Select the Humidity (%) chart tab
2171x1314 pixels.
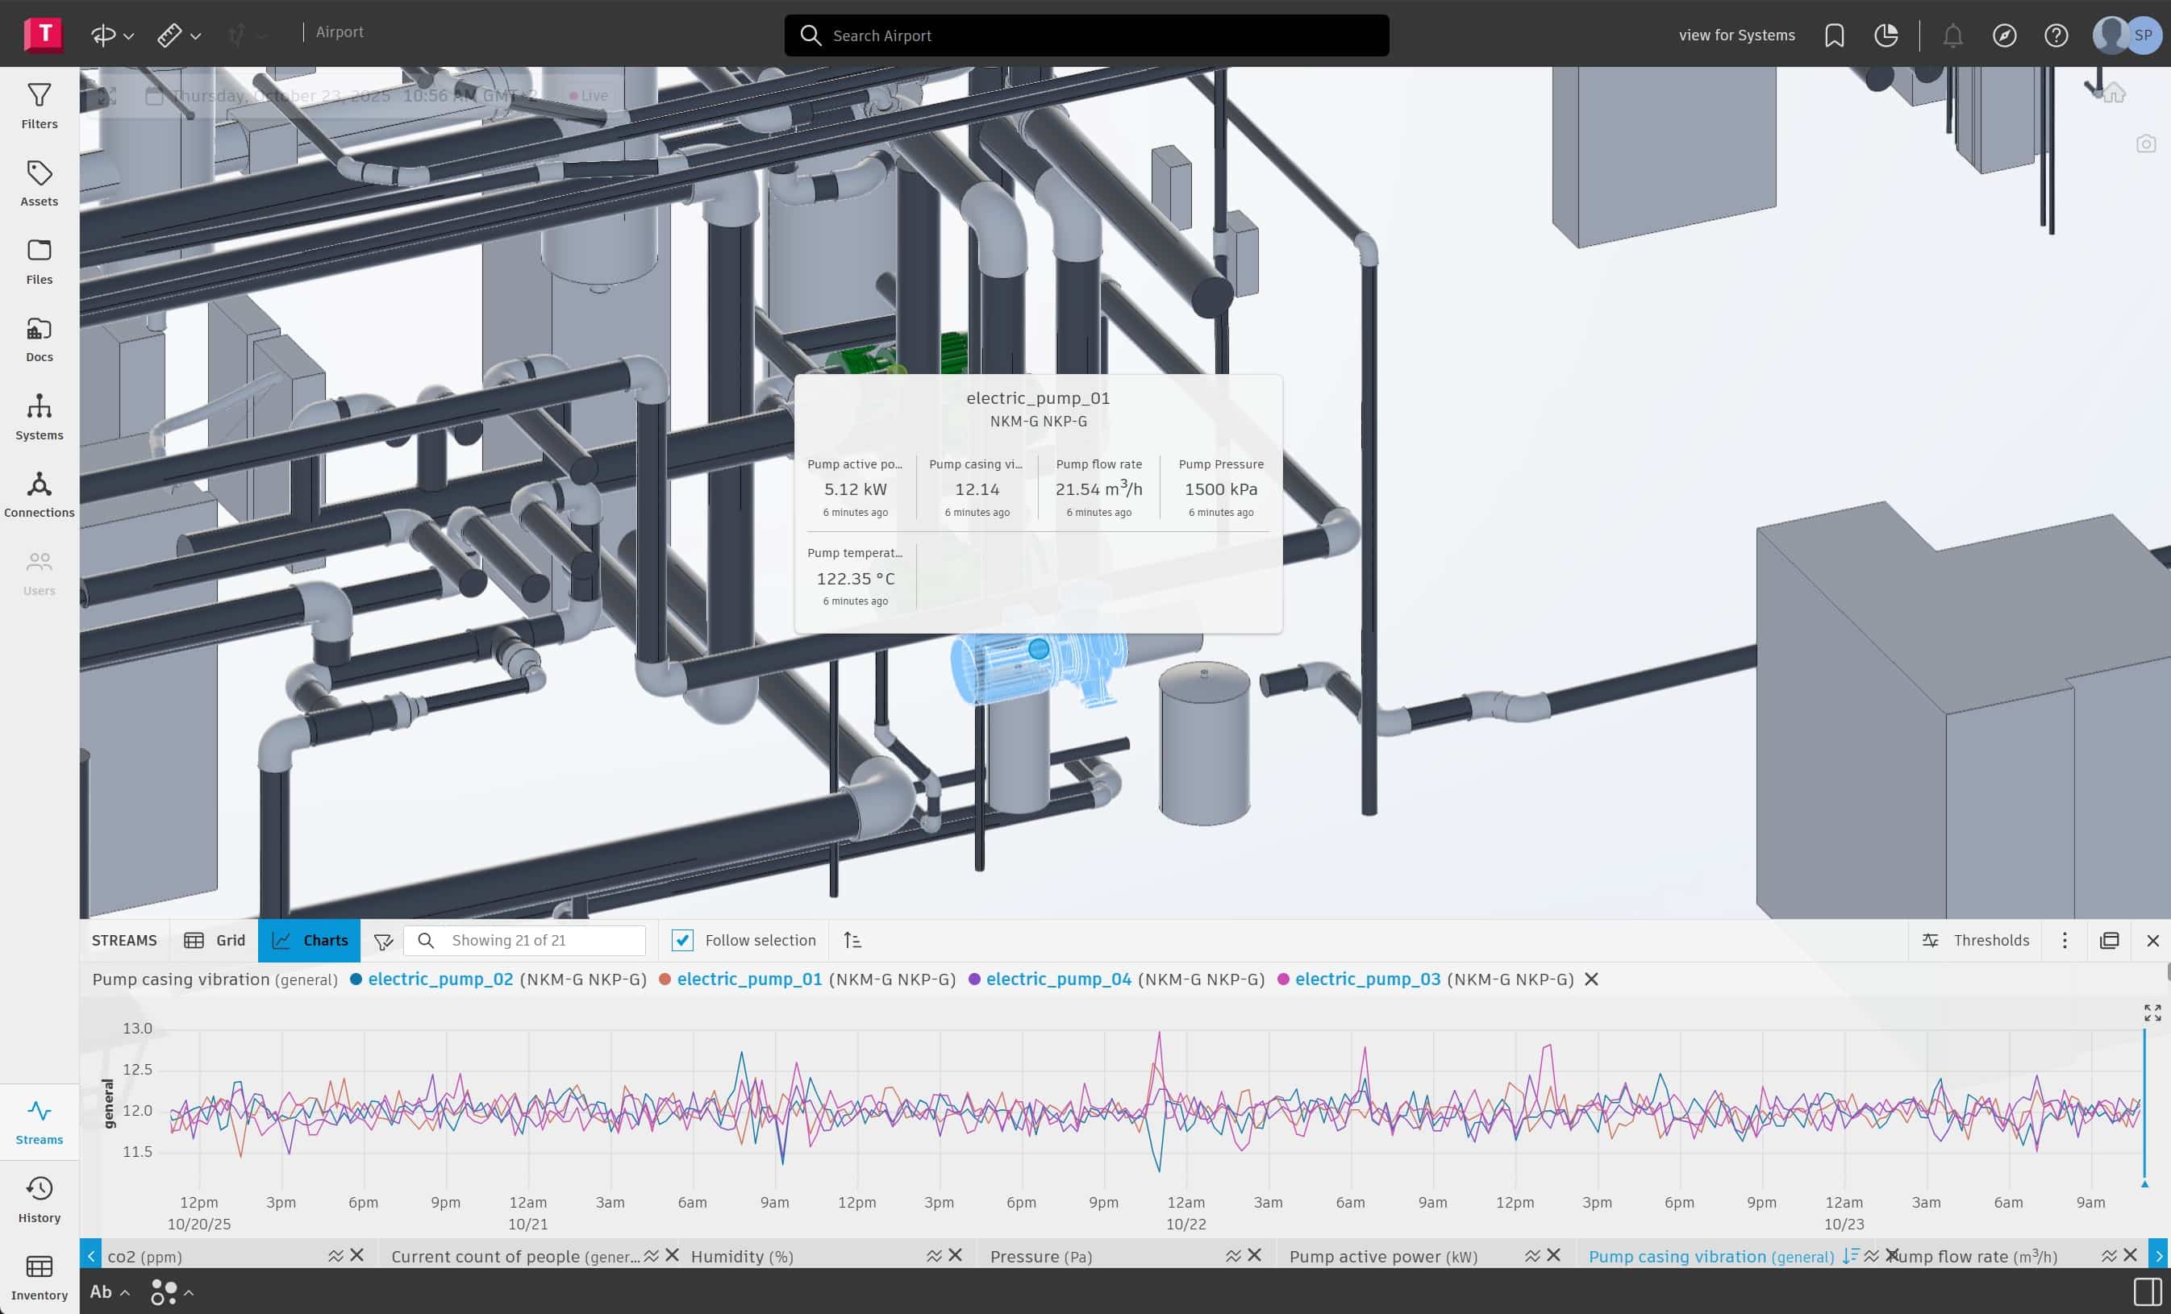(742, 1257)
